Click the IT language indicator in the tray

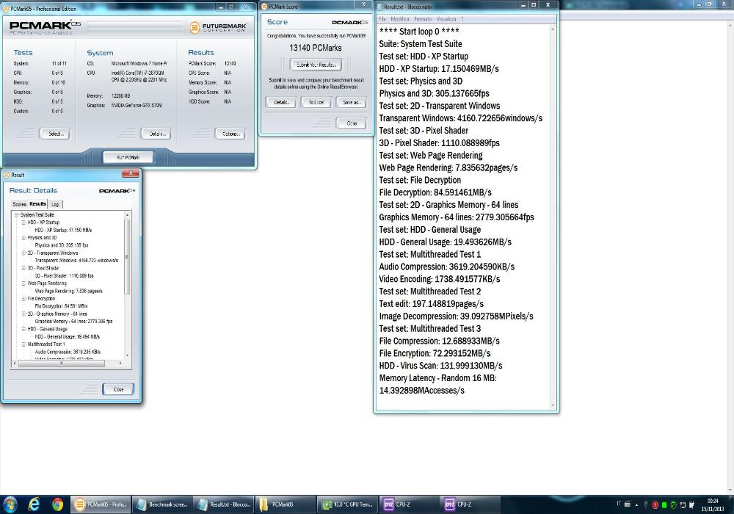pyautogui.click(x=618, y=504)
